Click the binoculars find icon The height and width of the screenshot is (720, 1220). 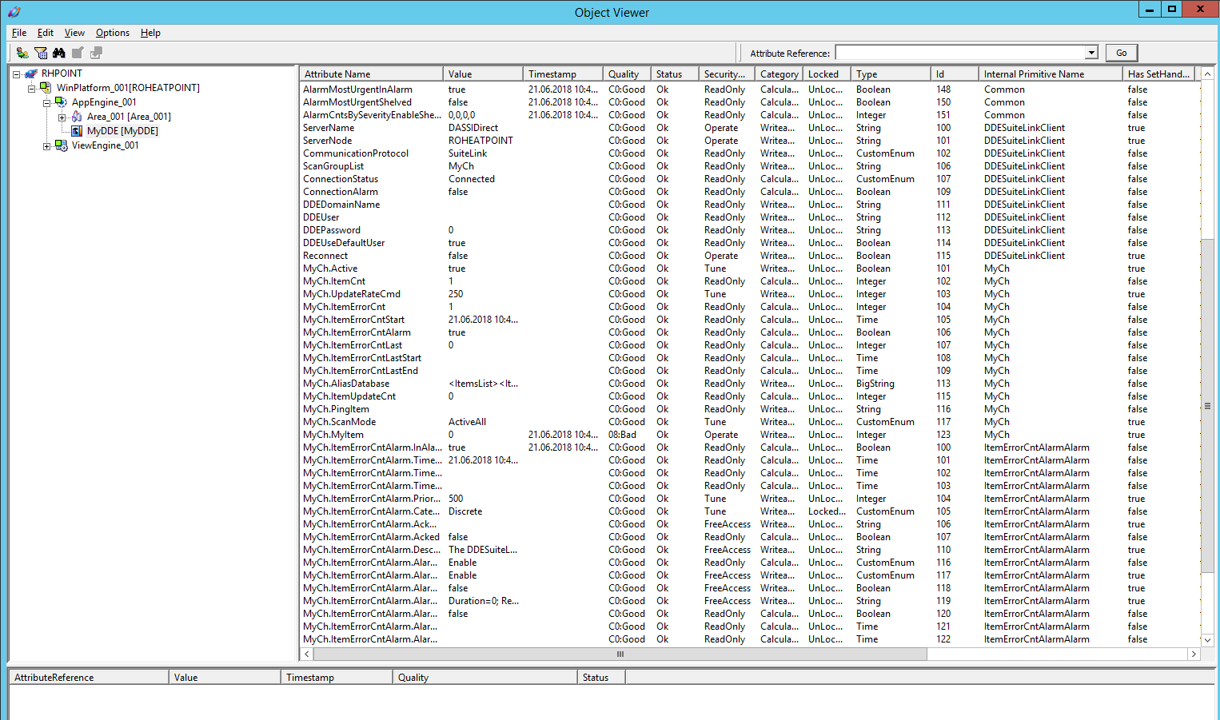pyautogui.click(x=59, y=53)
